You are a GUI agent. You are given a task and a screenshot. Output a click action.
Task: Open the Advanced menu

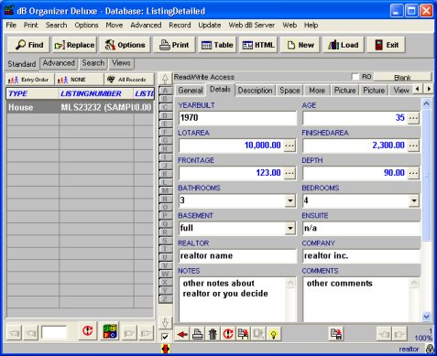[146, 25]
